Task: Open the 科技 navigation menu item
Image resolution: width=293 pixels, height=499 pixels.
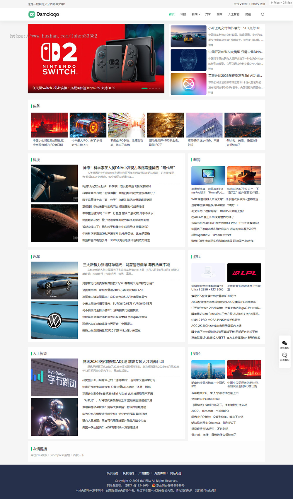Action: point(183,14)
